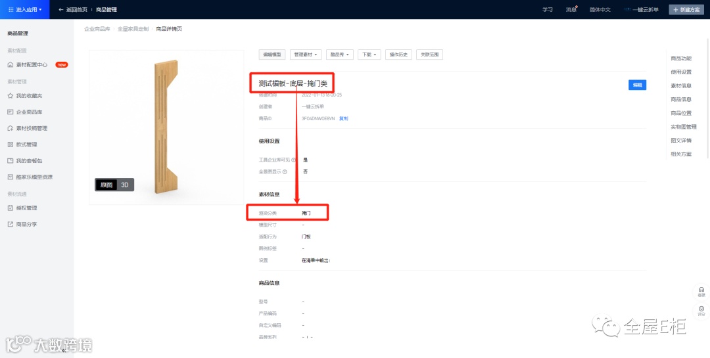Viewport: 710px width, 358px height.
Task: Click 门板 value of 适配行为
Action: (306, 236)
